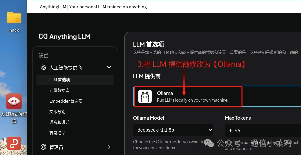Expand the 管理员 section arrow

[x=109, y=147]
